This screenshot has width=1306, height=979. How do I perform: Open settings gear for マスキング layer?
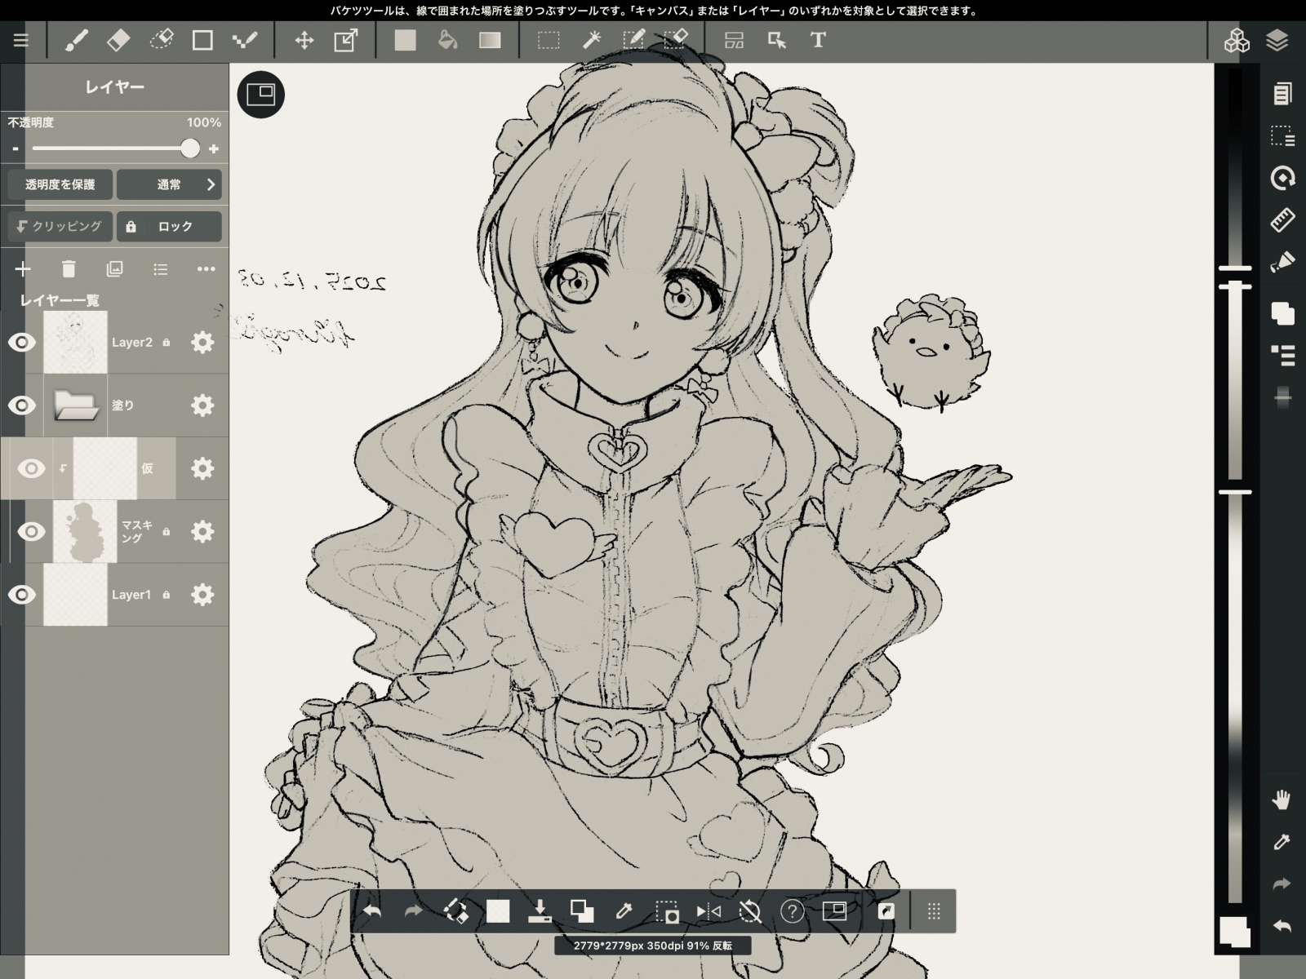(x=202, y=532)
